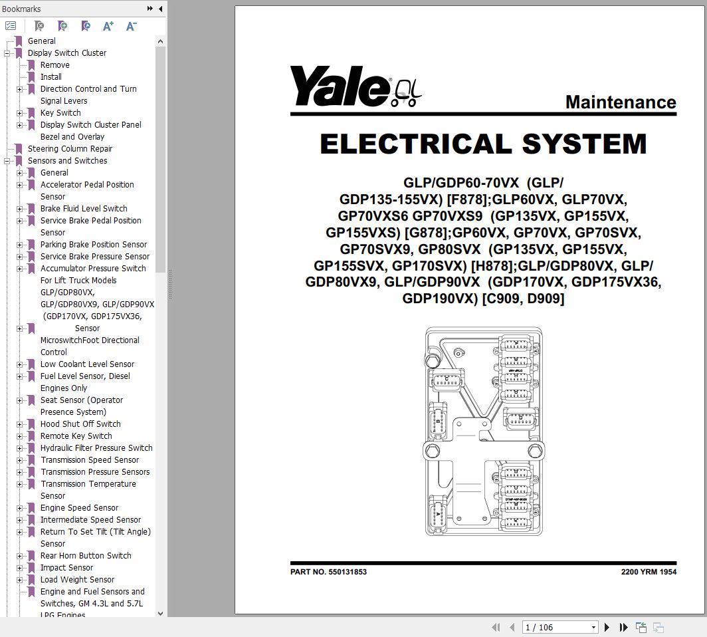Image resolution: width=707 pixels, height=637 pixels.
Task: Click bookmark icon beside Key Switch
Action: click(x=31, y=113)
